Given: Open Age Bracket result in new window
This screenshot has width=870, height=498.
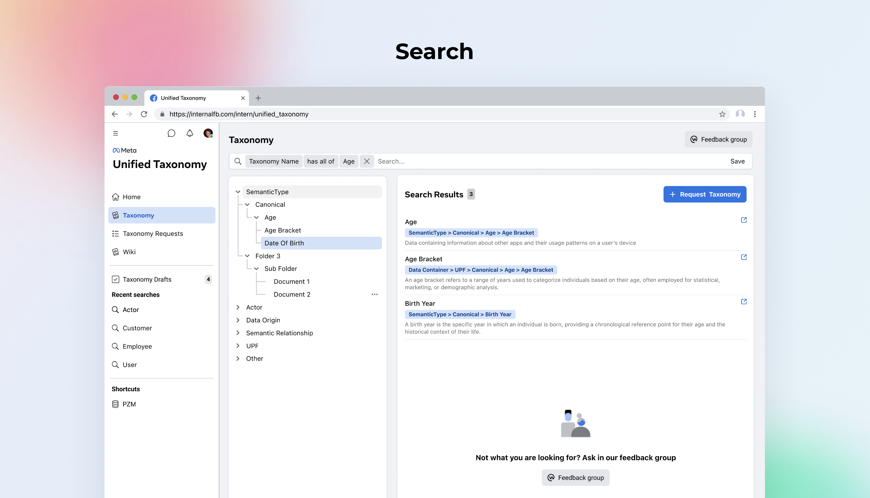Looking at the screenshot, I should (x=743, y=257).
